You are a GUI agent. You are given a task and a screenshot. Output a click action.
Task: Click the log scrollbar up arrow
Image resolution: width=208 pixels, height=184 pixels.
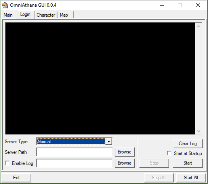click(198, 26)
